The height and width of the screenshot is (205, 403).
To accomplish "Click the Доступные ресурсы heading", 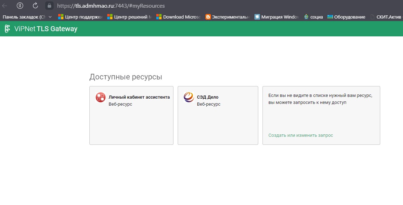I will 126,77.
